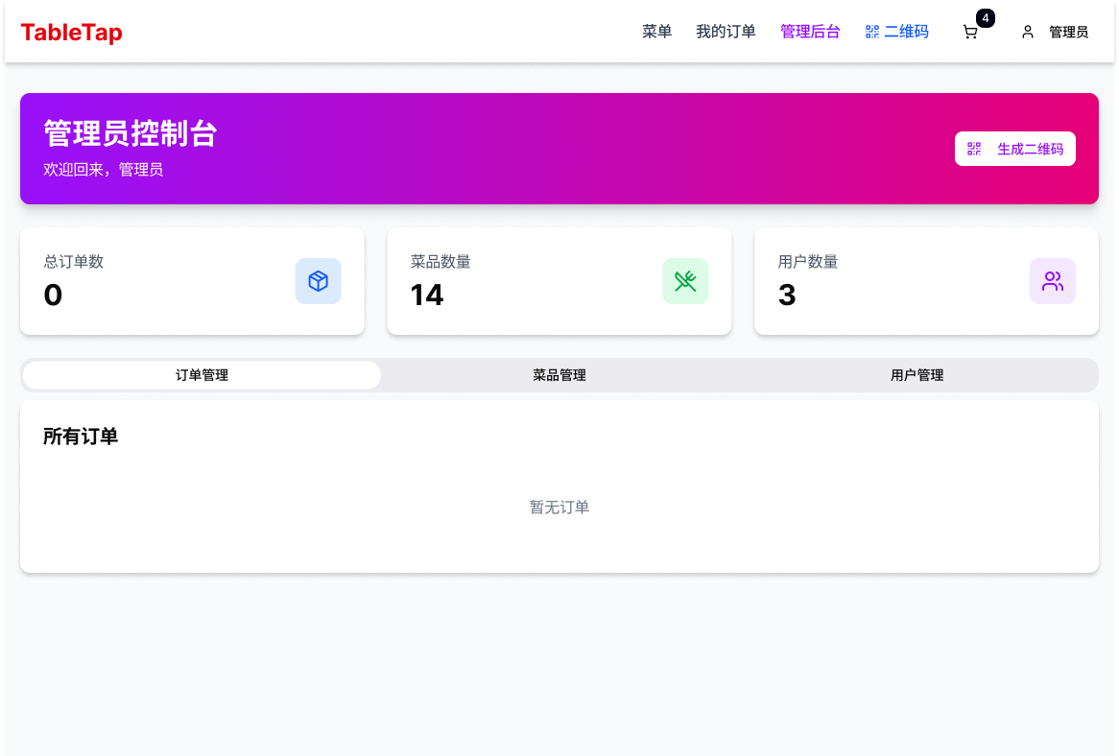Image resolution: width=1119 pixels, height=756 pixels.
Task: Click the user profile icon
Action: pos(1028,32)
